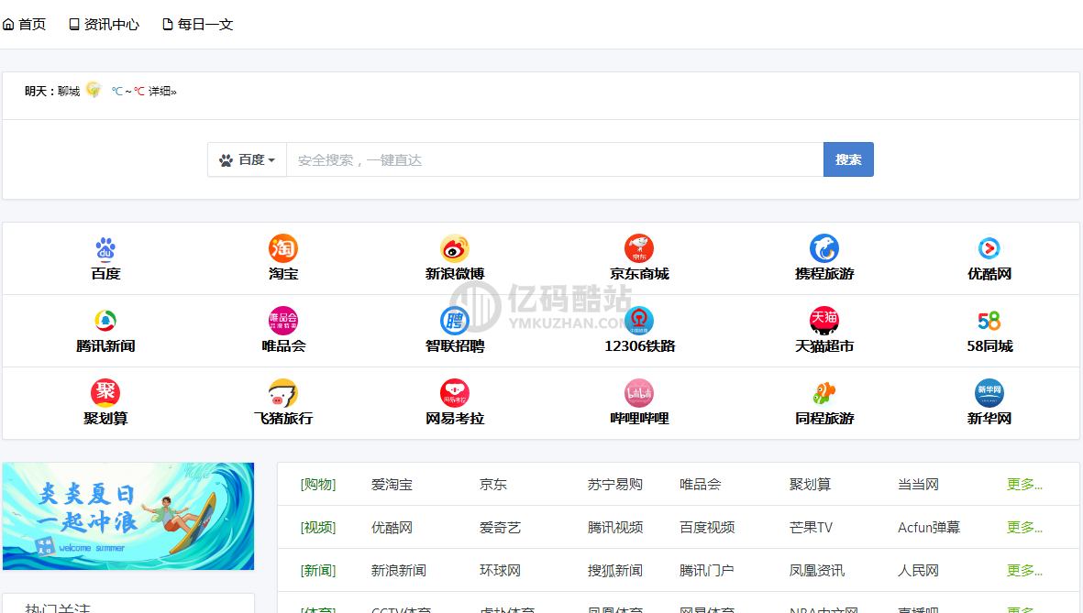Open the 12306 railway icon

pos(639,321)
